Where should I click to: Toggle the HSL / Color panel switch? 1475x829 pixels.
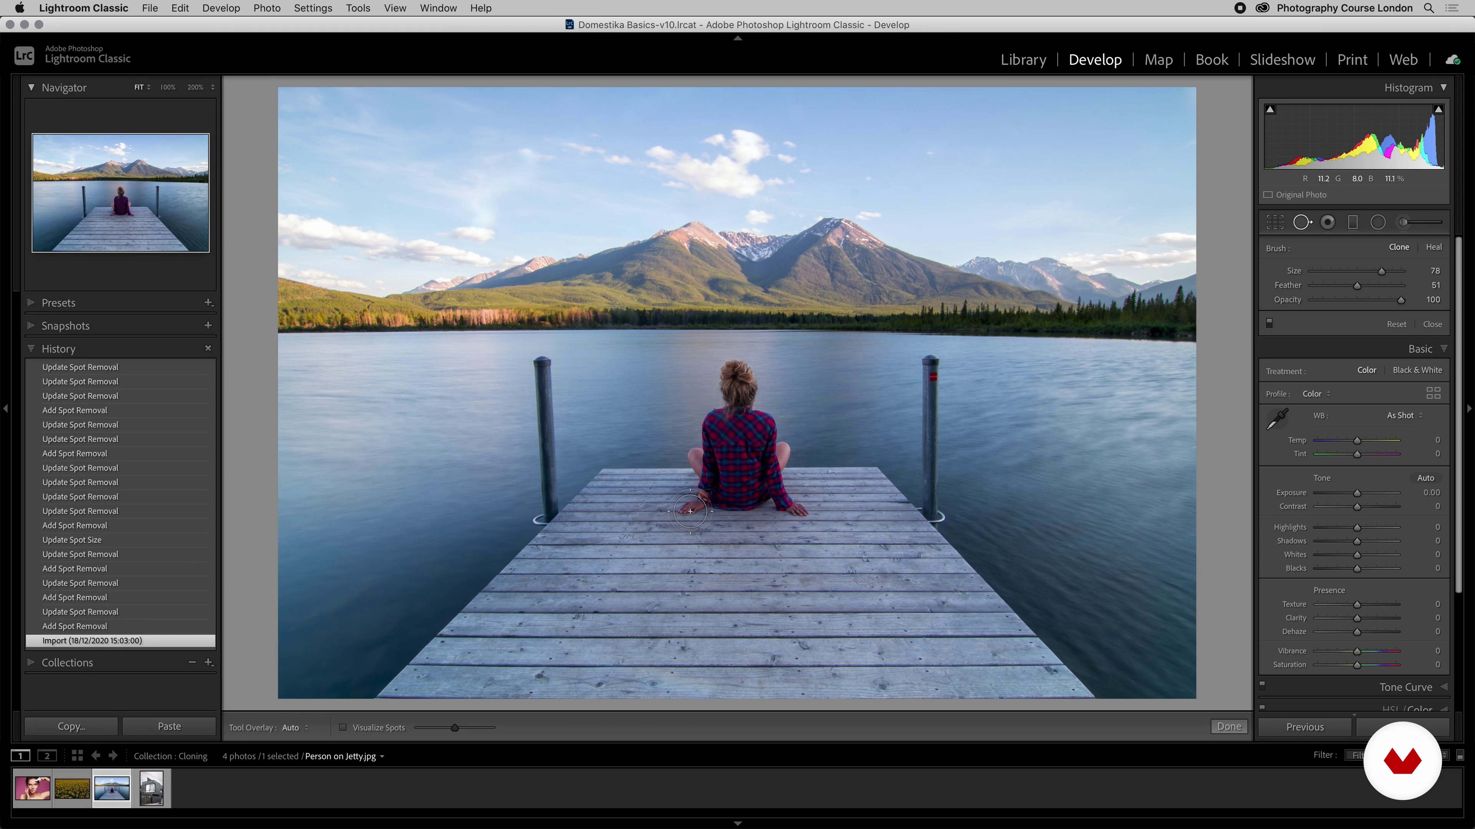tap(1262, 707)
